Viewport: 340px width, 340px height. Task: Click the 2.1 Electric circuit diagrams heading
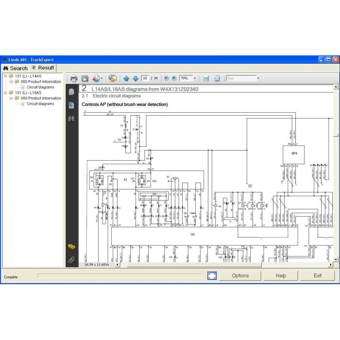coord(111,96)
